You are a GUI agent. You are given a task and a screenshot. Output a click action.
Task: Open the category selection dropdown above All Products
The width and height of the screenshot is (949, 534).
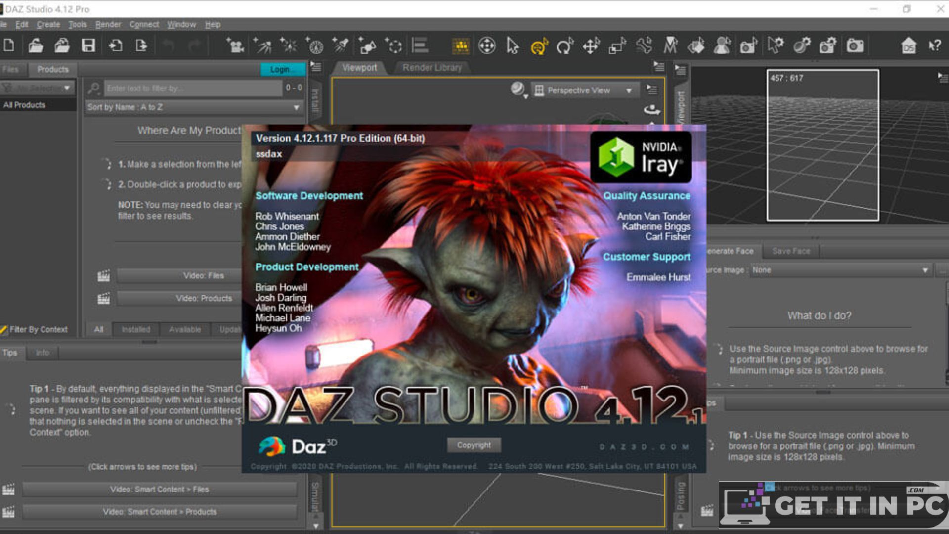point(38,88)
